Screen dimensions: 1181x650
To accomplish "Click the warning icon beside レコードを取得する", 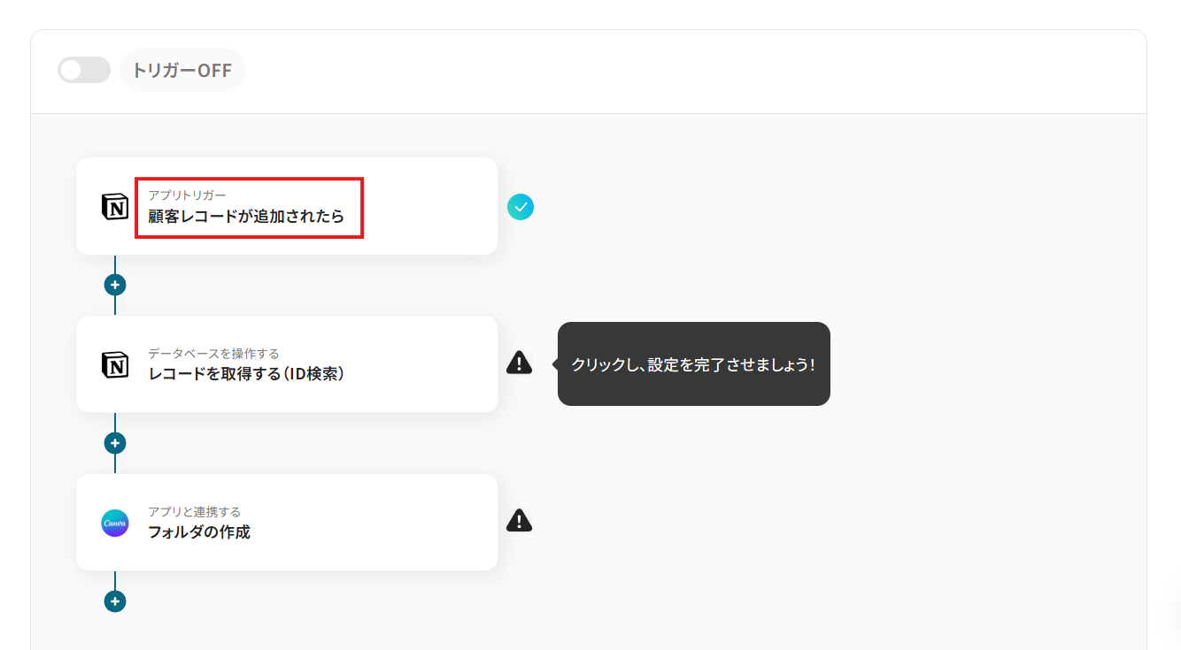I will coord(520,363).
